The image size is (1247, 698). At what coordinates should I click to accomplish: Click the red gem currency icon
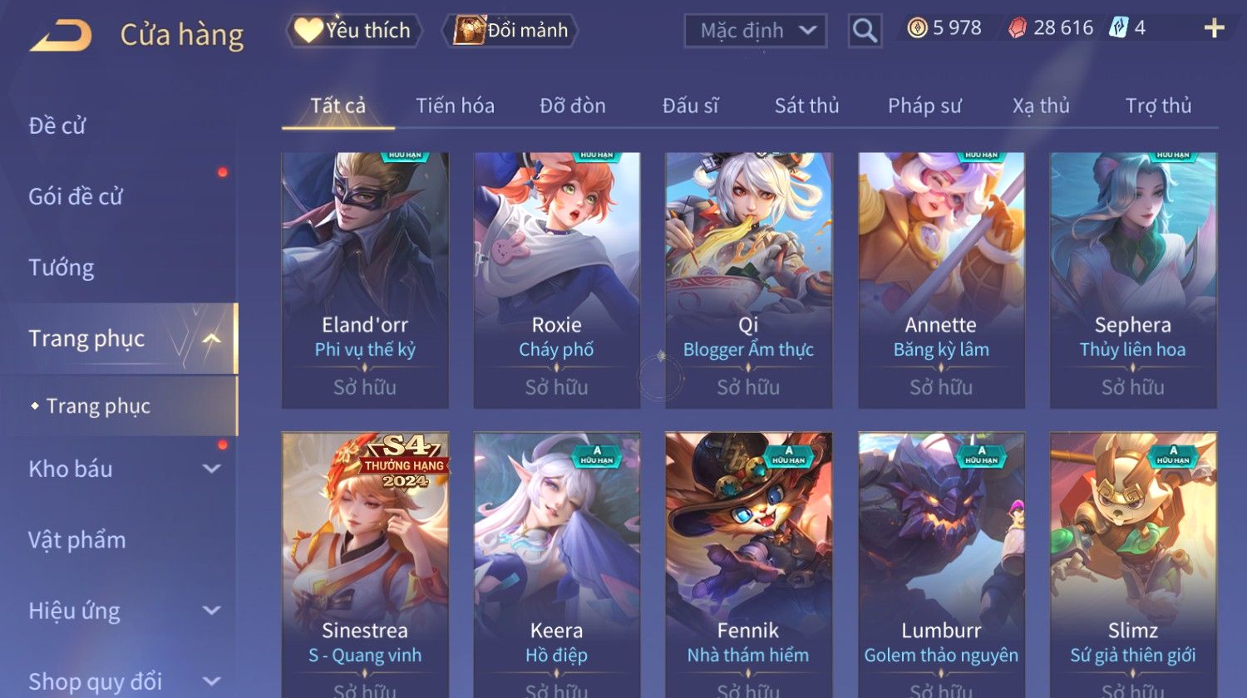[x=1018, y=28]
